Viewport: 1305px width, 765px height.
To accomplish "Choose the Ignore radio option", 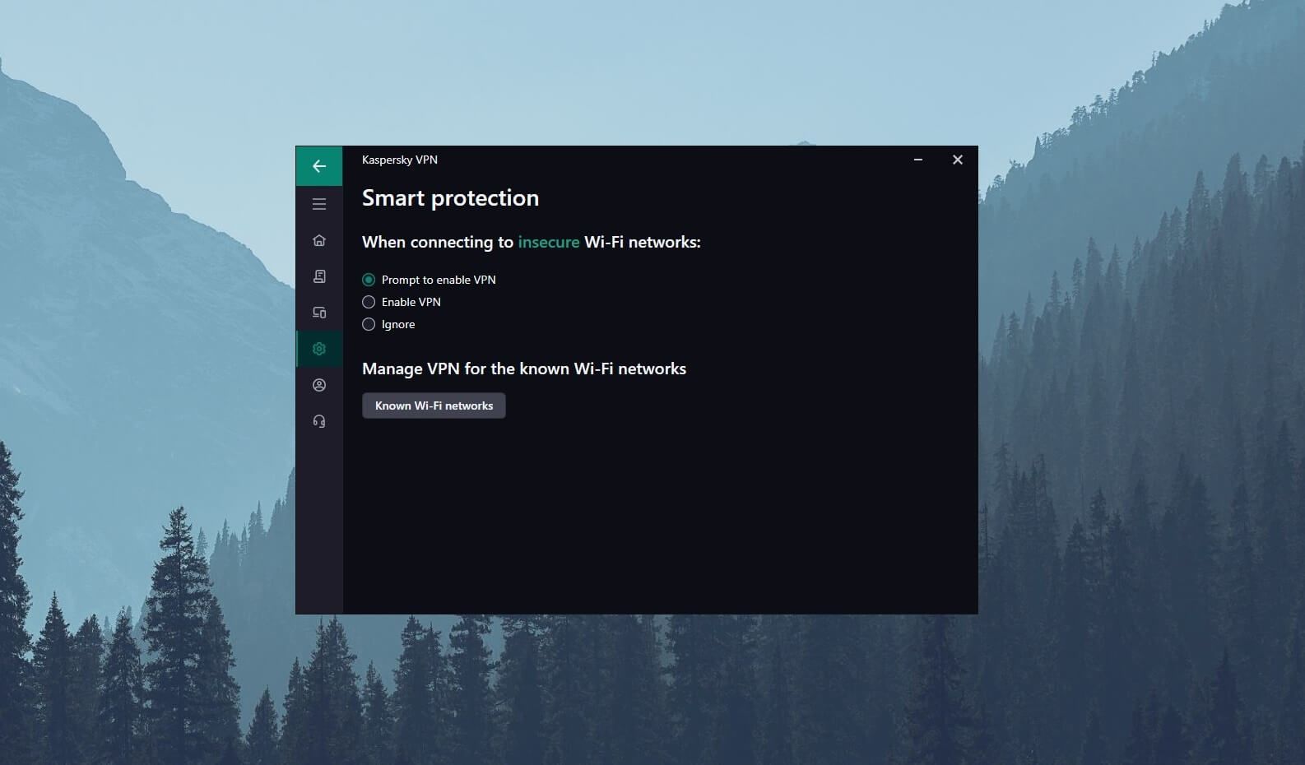I will (369, 324).
